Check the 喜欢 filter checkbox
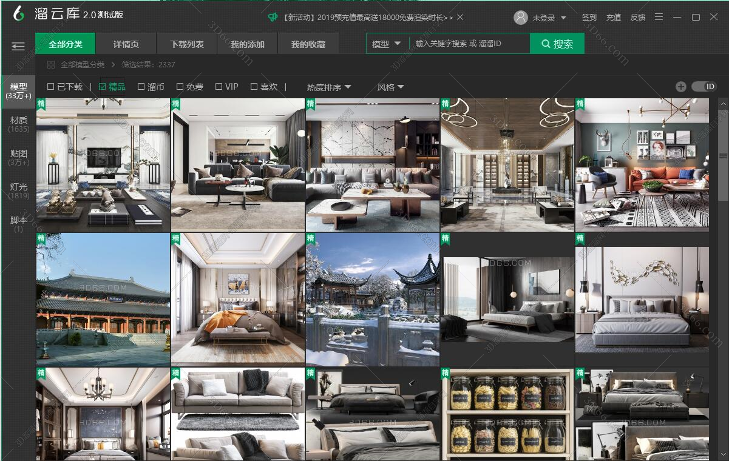This screenshot has height=461, width=729. click(x=254, y=87)
